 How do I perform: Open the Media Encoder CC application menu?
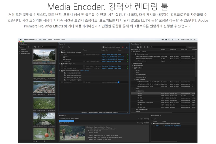point(30,39)
